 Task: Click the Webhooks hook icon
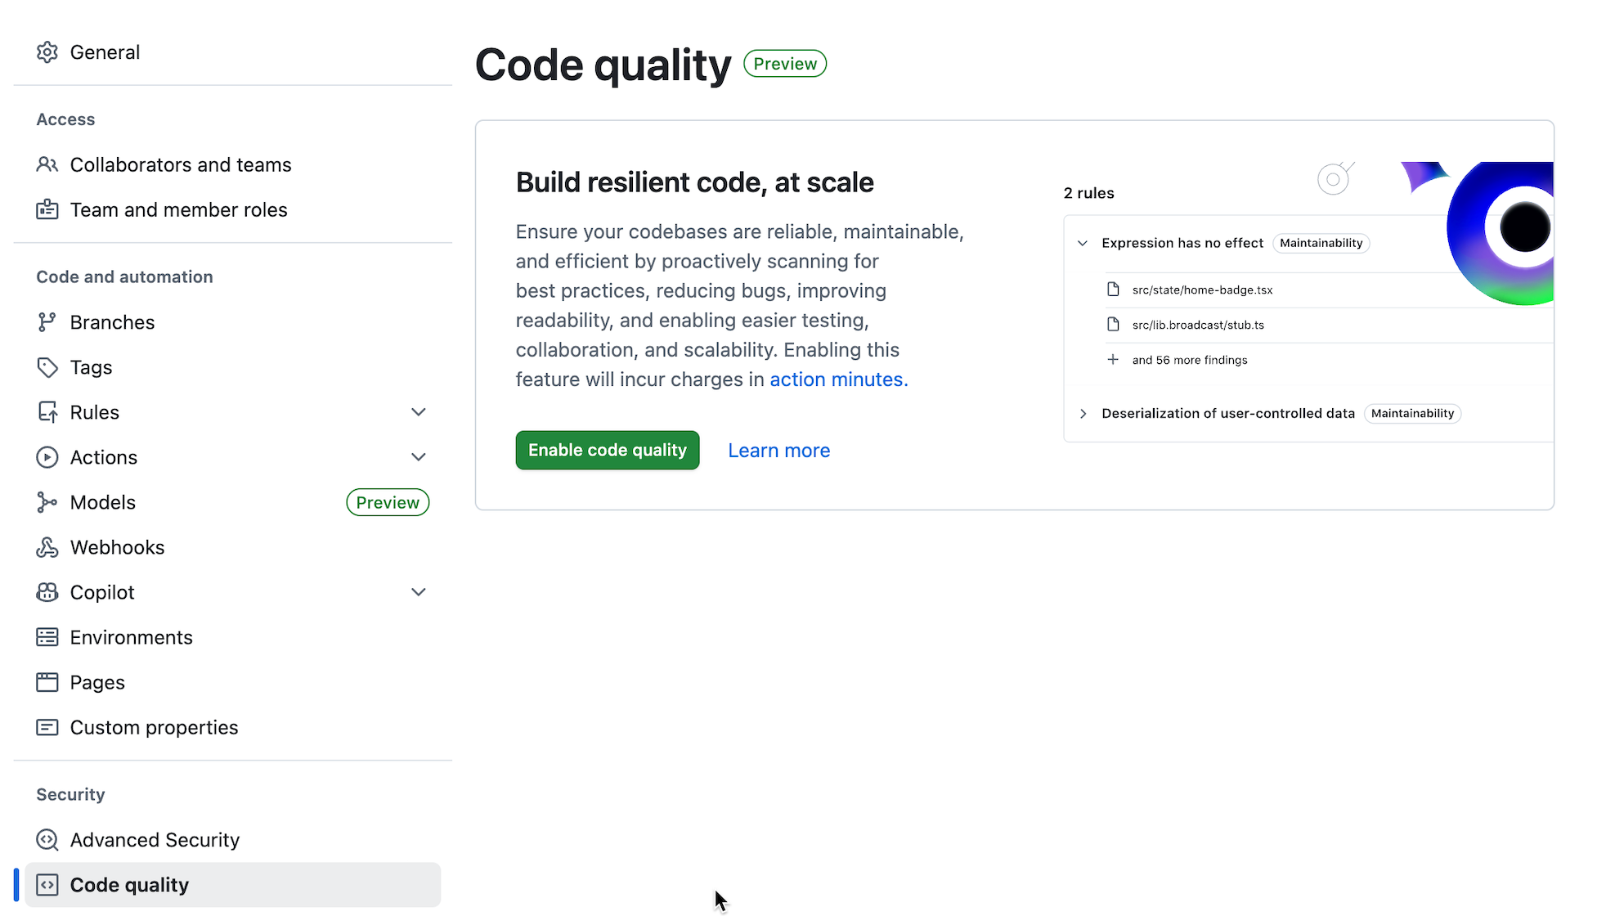[x=47, y=546]
